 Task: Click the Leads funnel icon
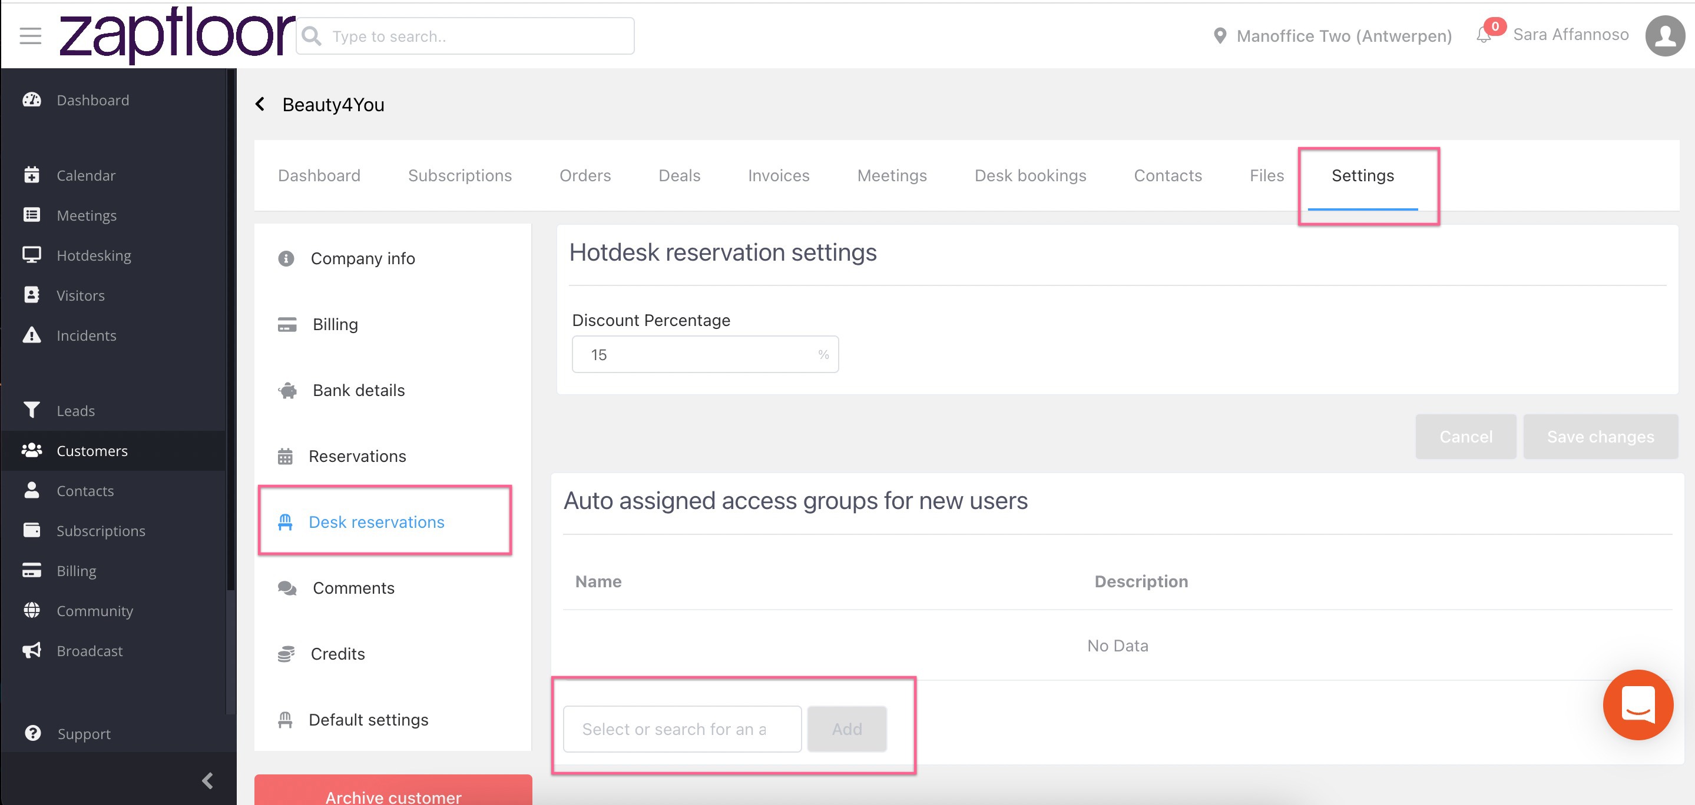(x=32, y=410)
